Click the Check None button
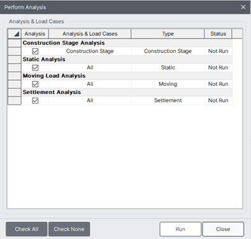Image resolution: width=251 pixels, height=239 pixels. click(69, 229)
